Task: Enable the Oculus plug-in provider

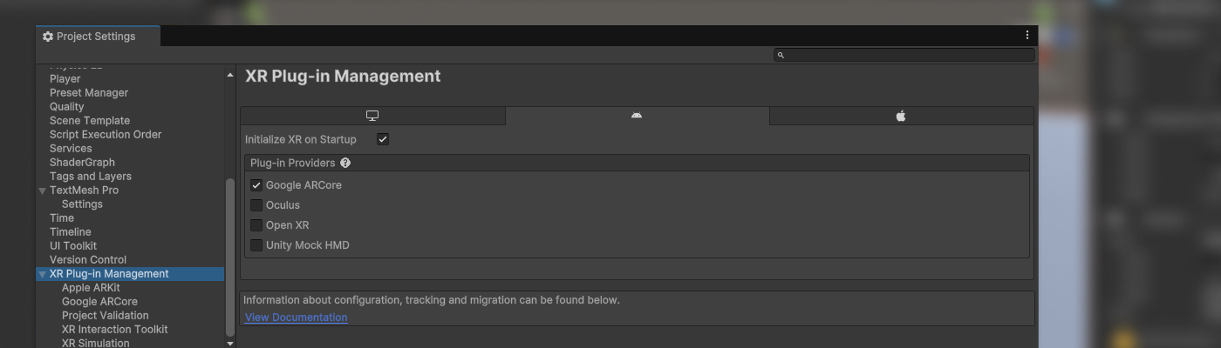Action: coord(256,205)
